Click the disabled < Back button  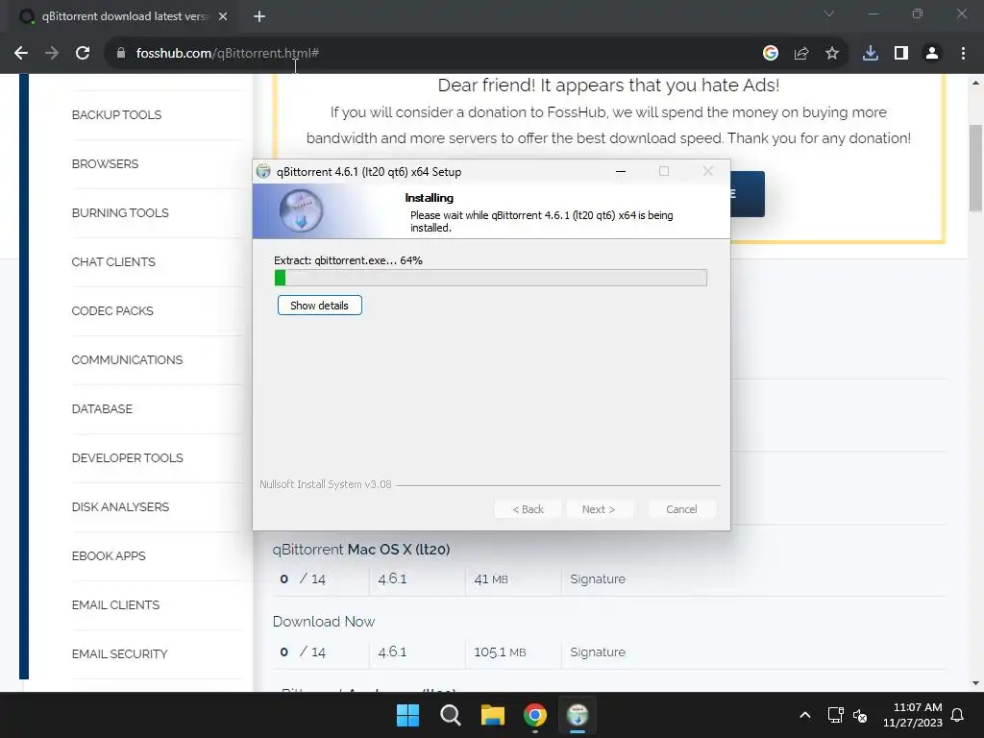coord(528,509)
